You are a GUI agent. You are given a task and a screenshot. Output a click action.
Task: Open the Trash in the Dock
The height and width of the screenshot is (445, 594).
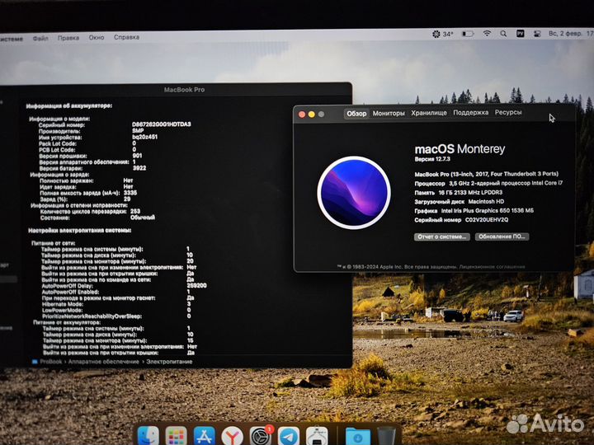(386, 436)
